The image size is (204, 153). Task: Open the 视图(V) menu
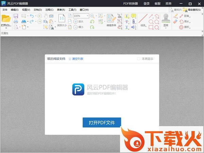pos(26,10)
